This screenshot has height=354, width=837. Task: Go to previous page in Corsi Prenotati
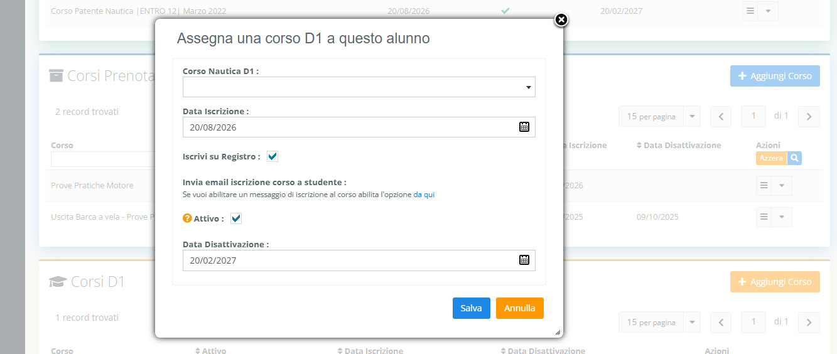click(721, 117)
